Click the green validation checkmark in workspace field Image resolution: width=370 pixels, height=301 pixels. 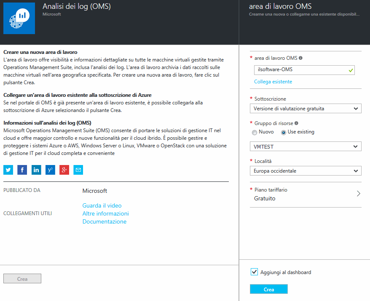click(351, 70)
